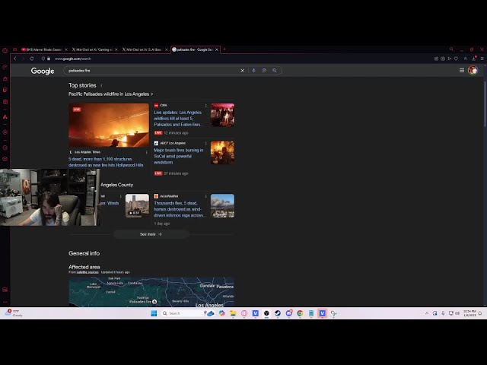Image resolution: width=487 pixels, height=365 pixels.
Task: Expand the See more stories button
Action: [151, 234]
